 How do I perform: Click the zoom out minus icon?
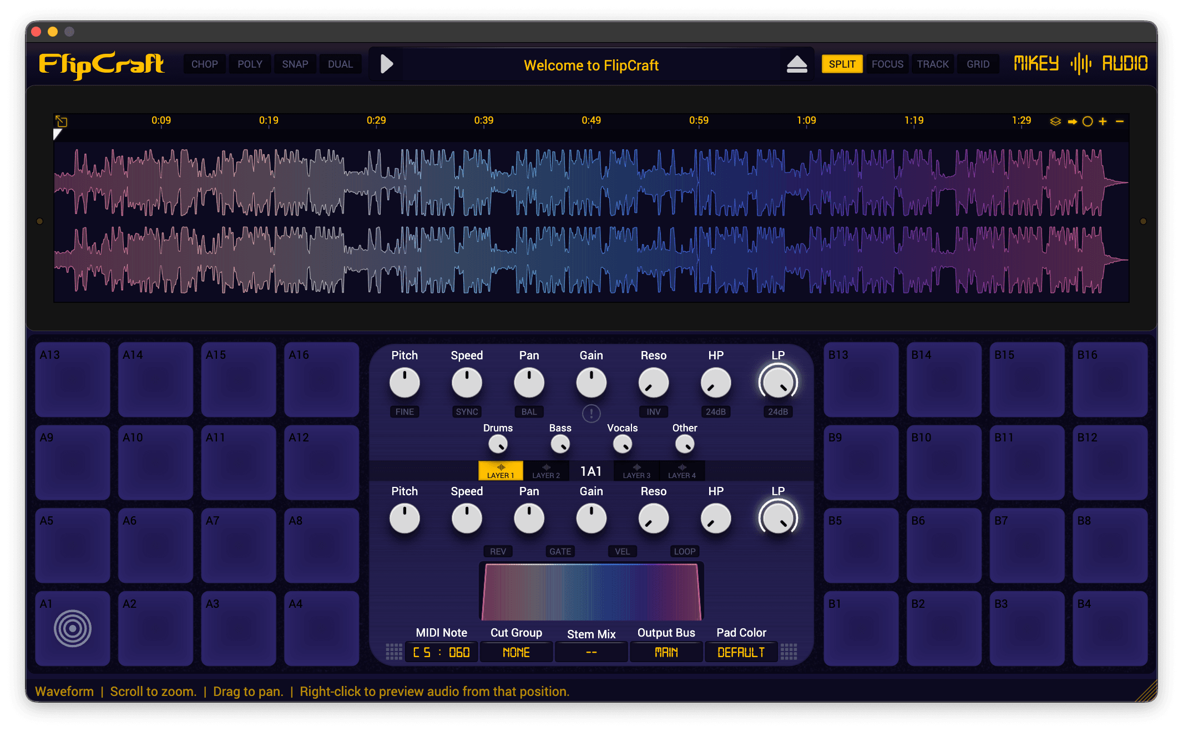(1120, 121)
